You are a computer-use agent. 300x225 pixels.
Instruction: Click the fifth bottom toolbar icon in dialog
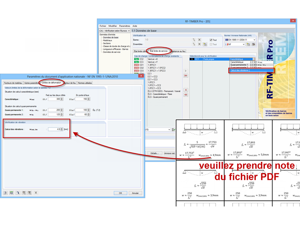coord(30,193)
